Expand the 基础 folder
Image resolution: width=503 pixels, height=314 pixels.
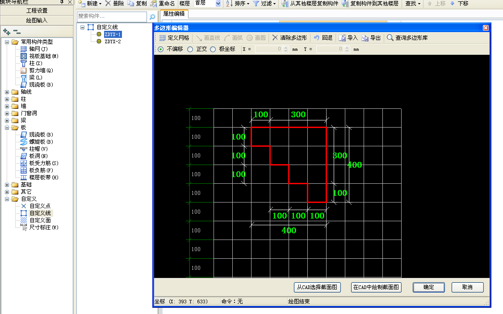(x=7, y=185)
